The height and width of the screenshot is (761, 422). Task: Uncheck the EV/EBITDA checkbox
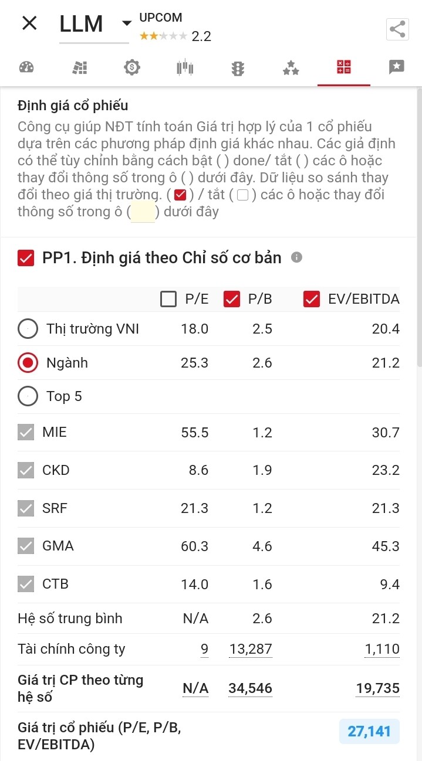tap(312, 299)
